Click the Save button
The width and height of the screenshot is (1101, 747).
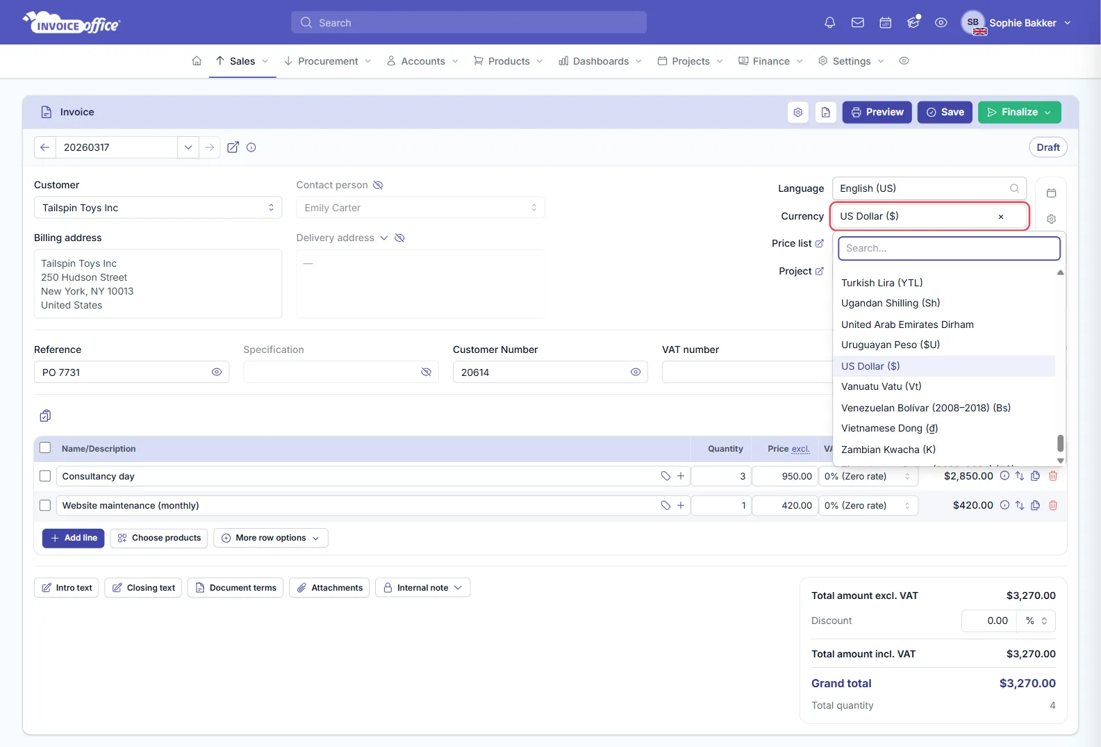click(x=945, y=112)
